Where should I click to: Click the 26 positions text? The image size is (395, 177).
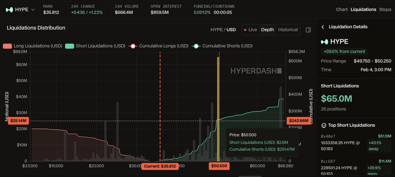(333, 109)
